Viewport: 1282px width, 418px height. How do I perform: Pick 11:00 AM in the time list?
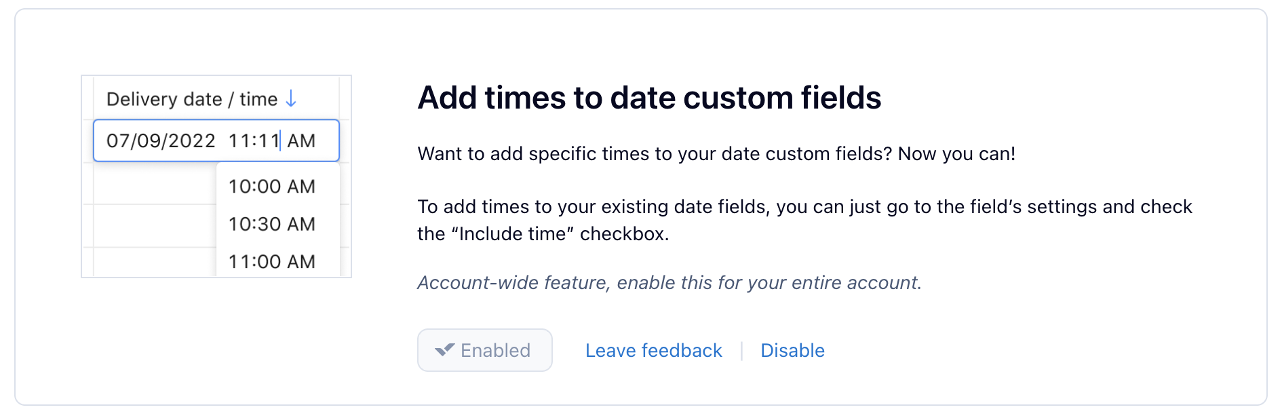click(x=272, y=261)
